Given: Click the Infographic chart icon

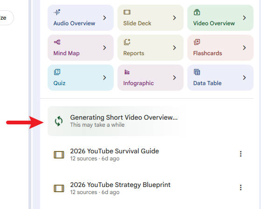Looking at the screenshot, I should (x=127, y=72).
